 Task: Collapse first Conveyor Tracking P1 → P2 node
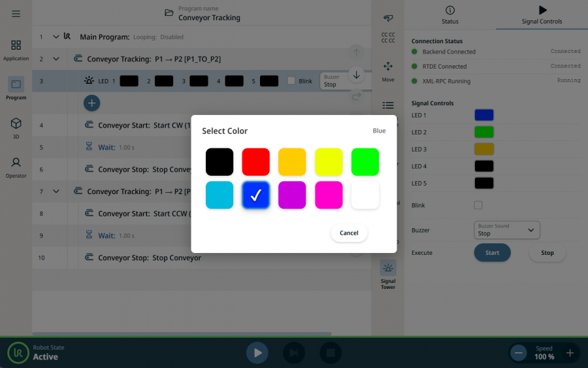pos(56,59)
